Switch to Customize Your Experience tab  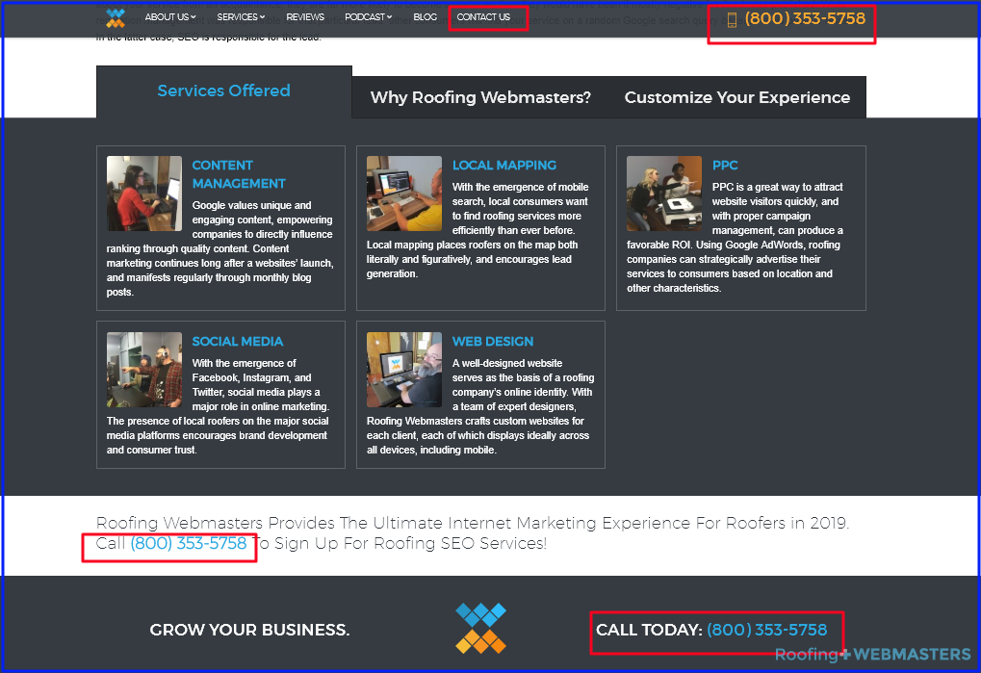coord(737,97)
